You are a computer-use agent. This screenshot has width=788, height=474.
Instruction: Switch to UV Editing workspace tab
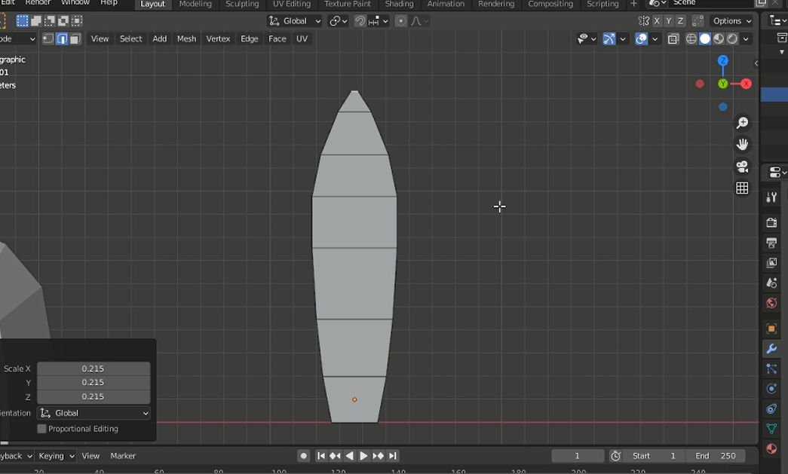(x=292, y=4)
